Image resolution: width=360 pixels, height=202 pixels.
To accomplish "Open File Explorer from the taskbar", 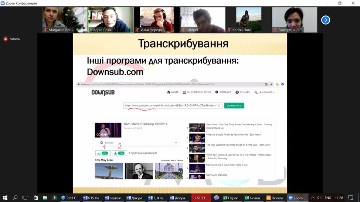I will point(45,198).
